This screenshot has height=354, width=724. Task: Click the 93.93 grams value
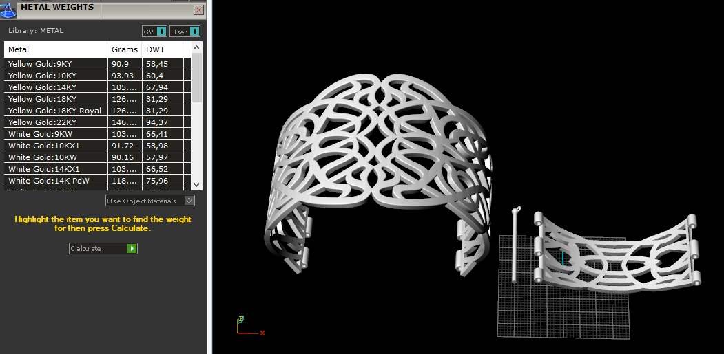[123, 76]
